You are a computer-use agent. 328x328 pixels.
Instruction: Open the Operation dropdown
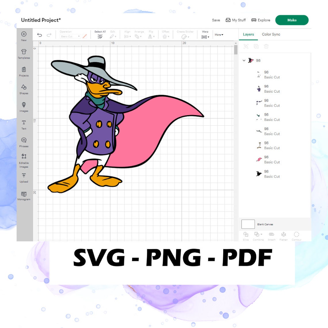(x=69, y=36)
